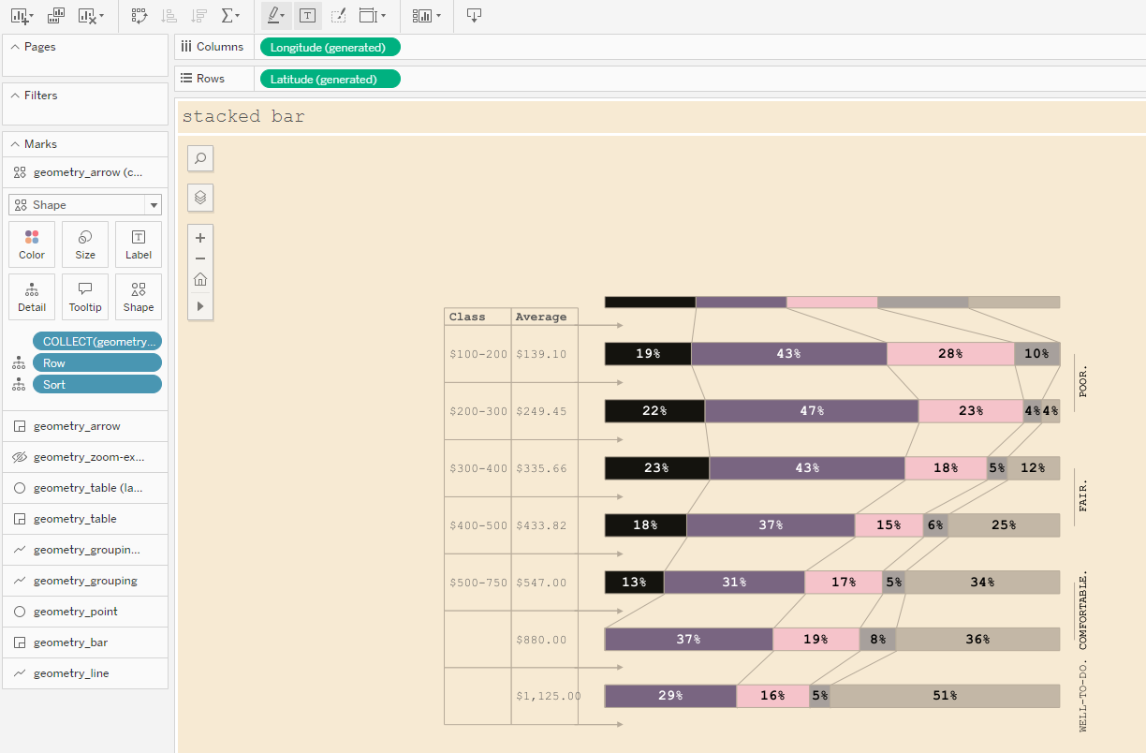The width and height of the screenshot is (1146, 753).
Task: Toggle the Highlight pen toolbar button
Action: pos(272,15)
